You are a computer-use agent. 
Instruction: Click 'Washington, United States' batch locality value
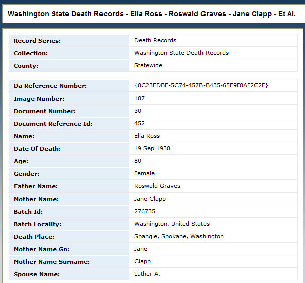171,224
